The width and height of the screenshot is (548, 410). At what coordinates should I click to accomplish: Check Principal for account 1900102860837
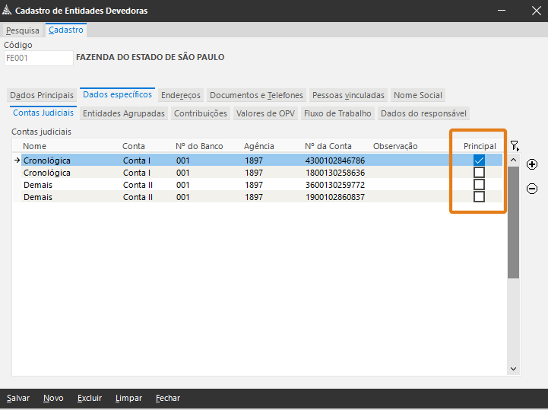479,196
